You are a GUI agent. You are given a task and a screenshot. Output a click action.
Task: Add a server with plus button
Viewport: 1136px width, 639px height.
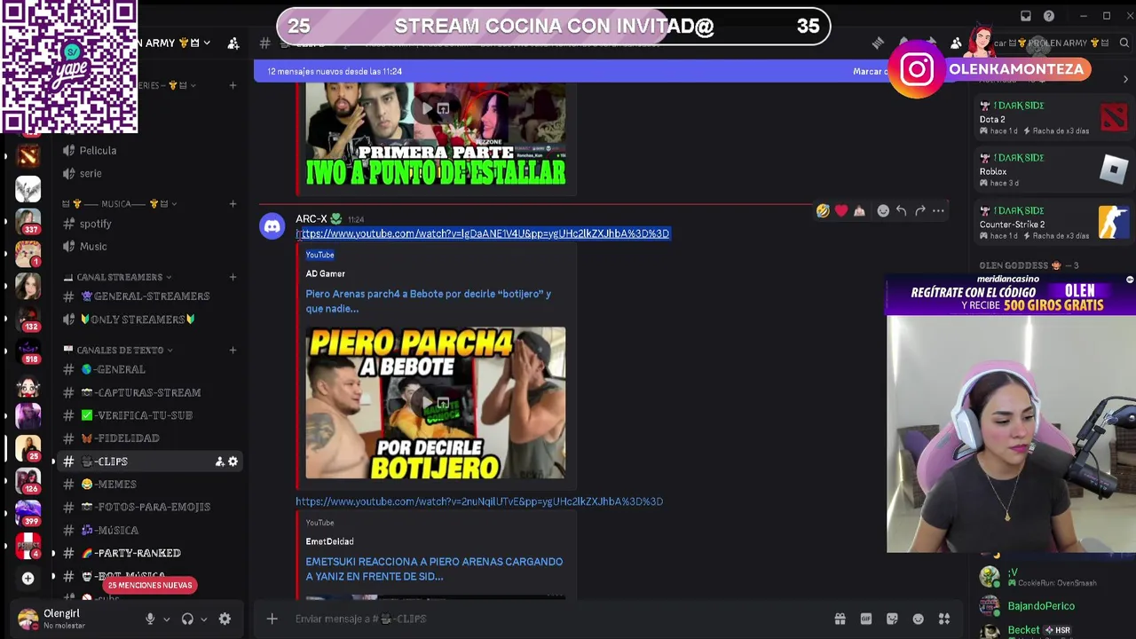[28, 579]
